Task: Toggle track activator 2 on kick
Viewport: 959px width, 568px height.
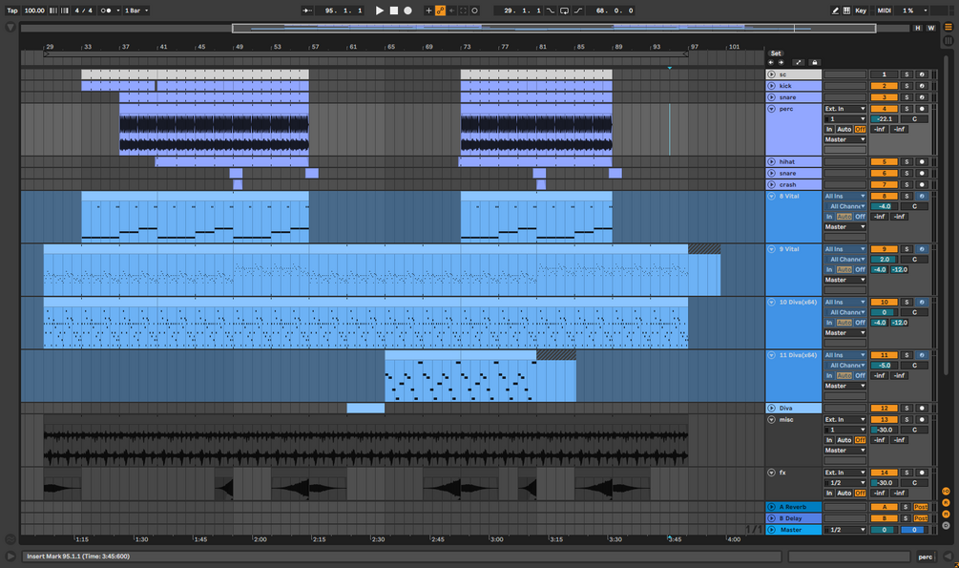Action: click(x=884, y=86)
